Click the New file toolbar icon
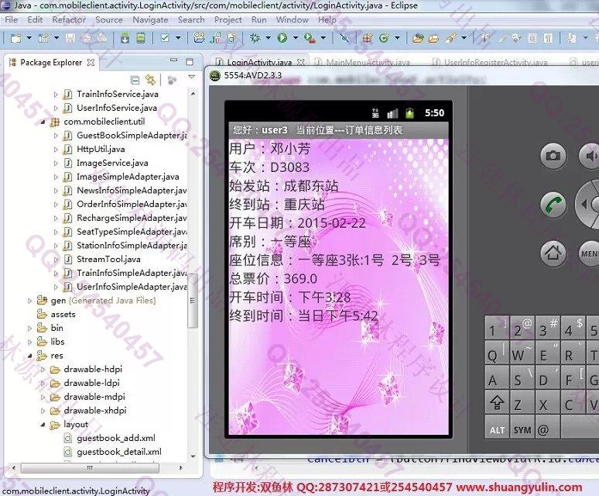 click(x=16, y=38)
